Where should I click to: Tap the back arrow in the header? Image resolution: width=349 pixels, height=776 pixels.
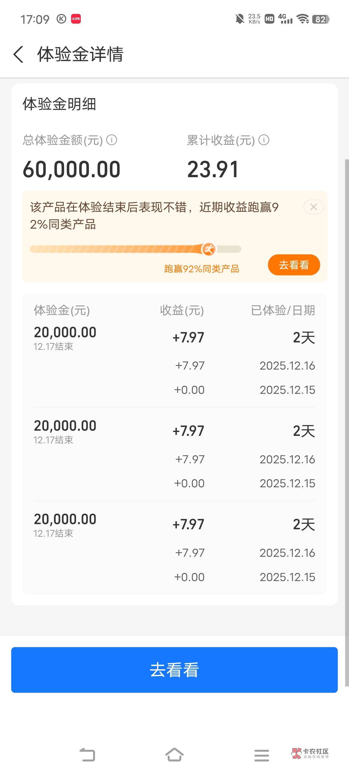(19, 54)
